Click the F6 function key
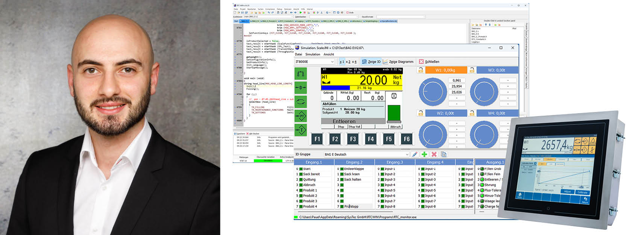Image resolution: width=627 pixels, height=235 pixels. [x=407, y=139]
